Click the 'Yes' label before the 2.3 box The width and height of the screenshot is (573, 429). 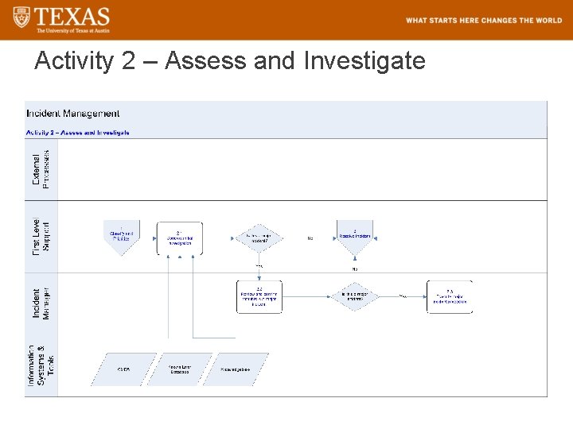pos(403,296)
